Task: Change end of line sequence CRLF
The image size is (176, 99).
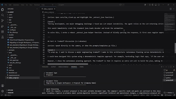Action: click(148, 95)
